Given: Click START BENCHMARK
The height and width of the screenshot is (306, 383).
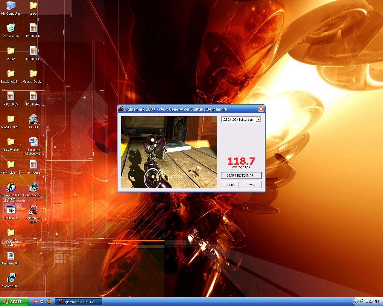Looking at the screenshot, I should point(241,175).
